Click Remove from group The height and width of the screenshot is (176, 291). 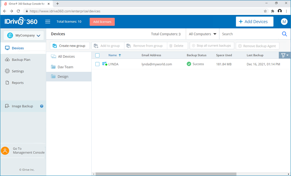pyautogui.click(x=146, y=45)
